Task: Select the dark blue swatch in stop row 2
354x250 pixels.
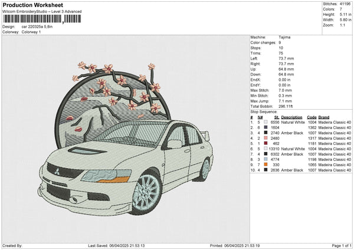Action: tap(265, 127)
